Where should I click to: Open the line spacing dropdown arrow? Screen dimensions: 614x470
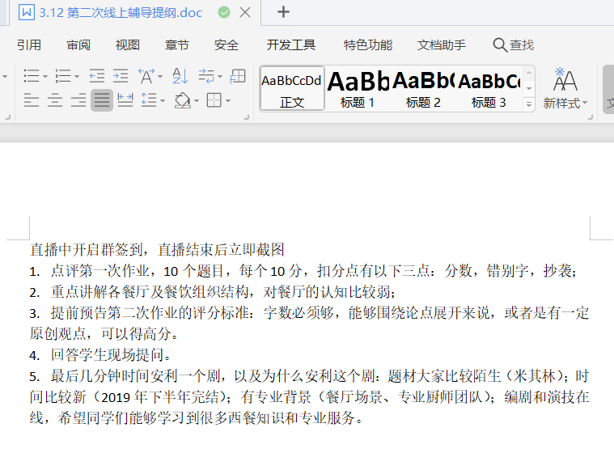[x=163, y=100]
